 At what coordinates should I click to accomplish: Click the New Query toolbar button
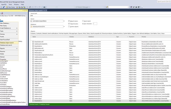point(11,7)
